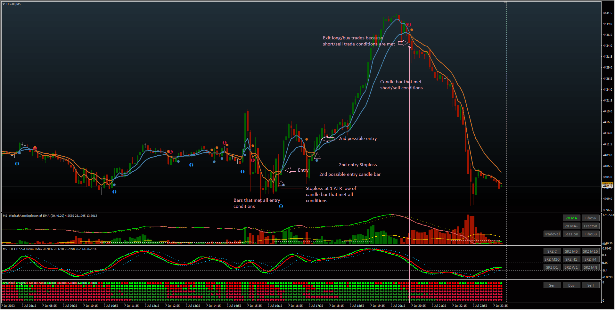Select 'Exit long/buy trades because' annotation text
The width and height of the screenshot is (615, 310).
click(x=353, y=38)
